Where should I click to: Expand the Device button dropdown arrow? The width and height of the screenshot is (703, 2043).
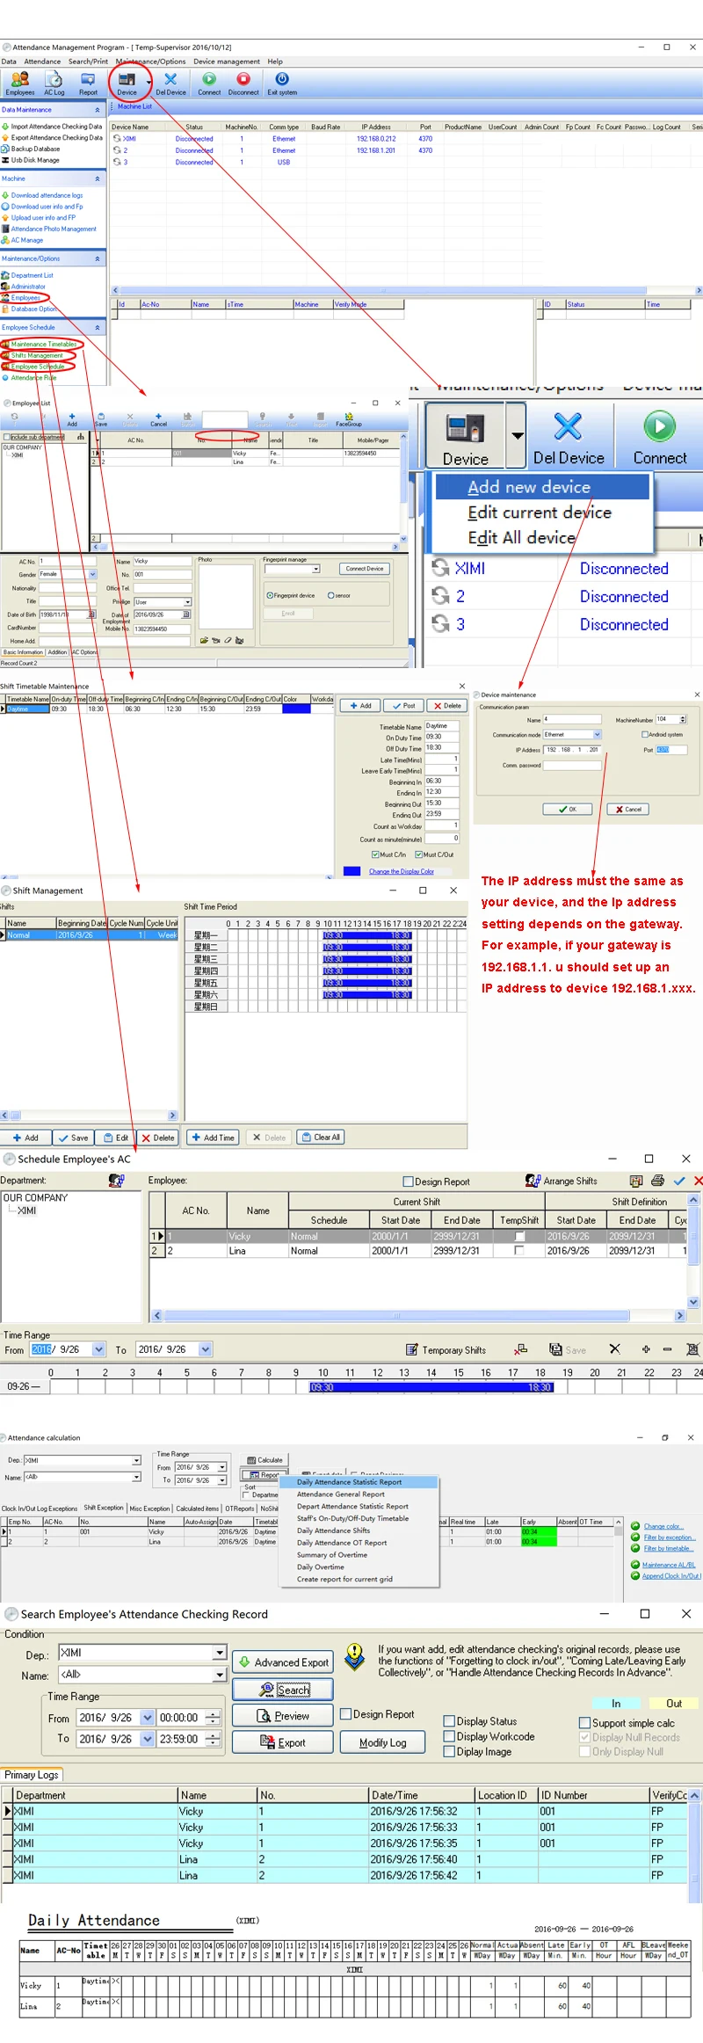pyautogui.click(x=517, y=435)
